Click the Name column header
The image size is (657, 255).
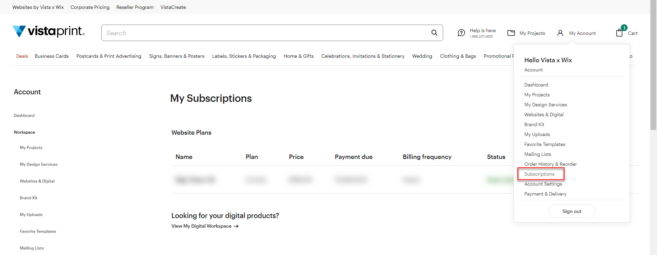tap(184, 157)
